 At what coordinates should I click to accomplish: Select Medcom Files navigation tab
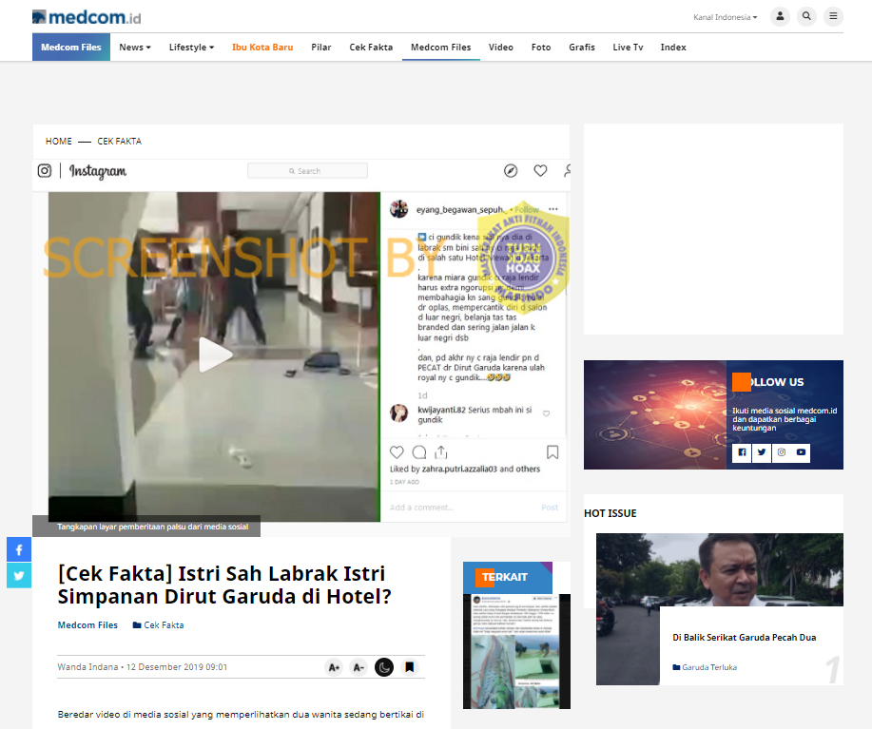[441, 48]
